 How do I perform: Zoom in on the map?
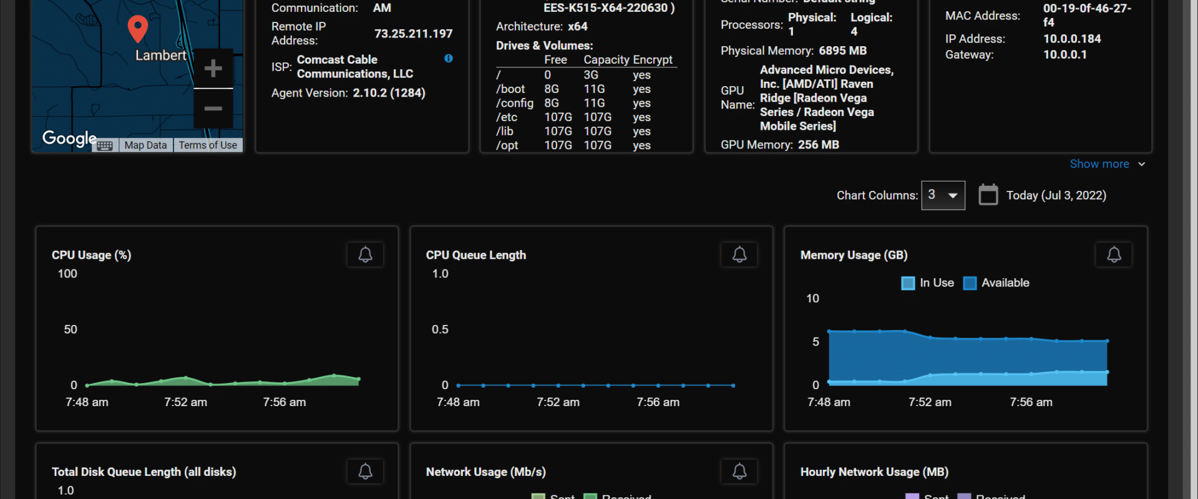(x=213, y=68)
